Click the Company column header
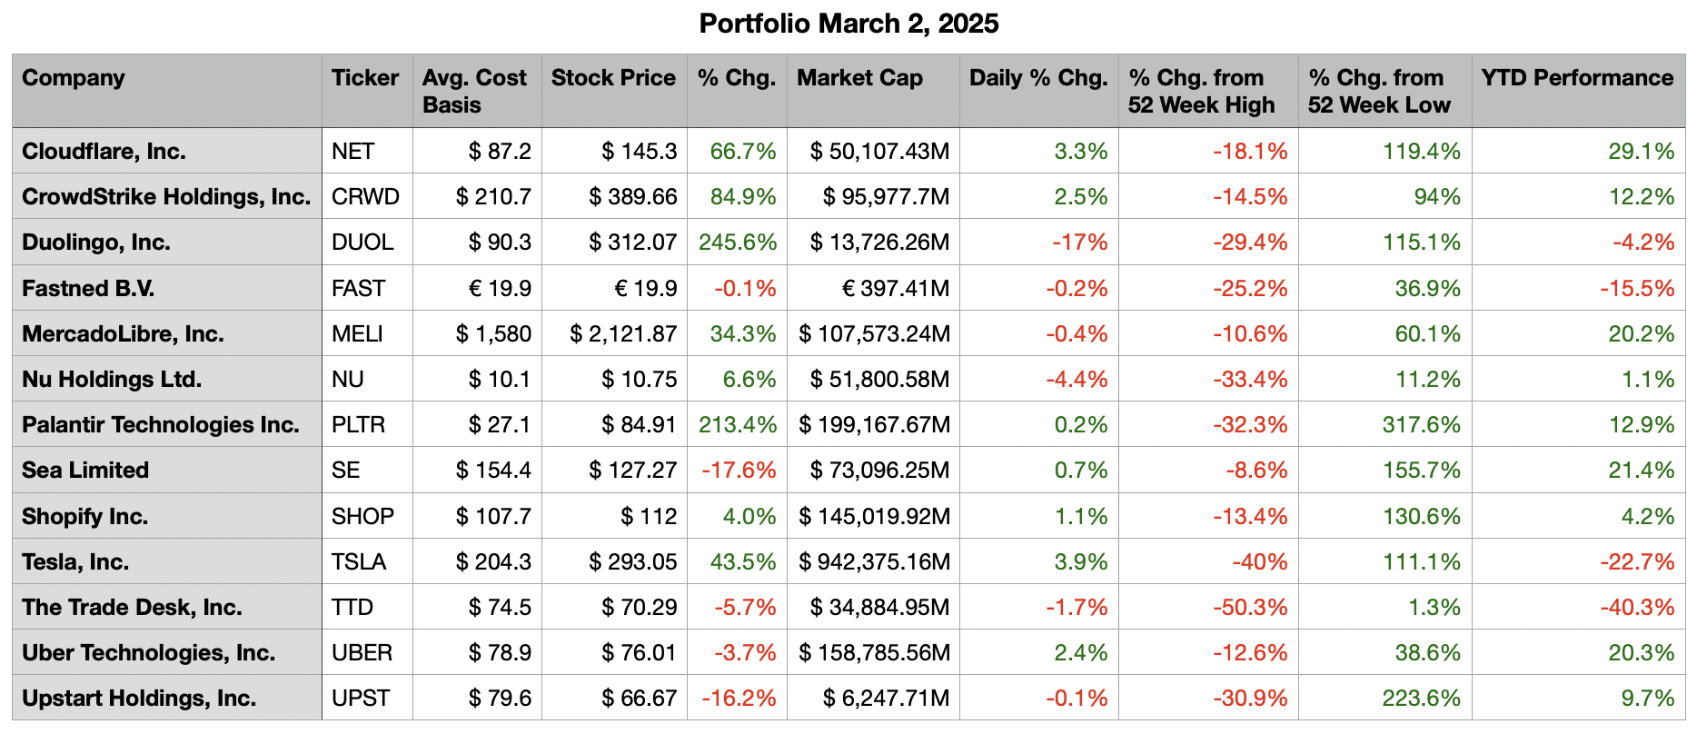 [74, 78]
